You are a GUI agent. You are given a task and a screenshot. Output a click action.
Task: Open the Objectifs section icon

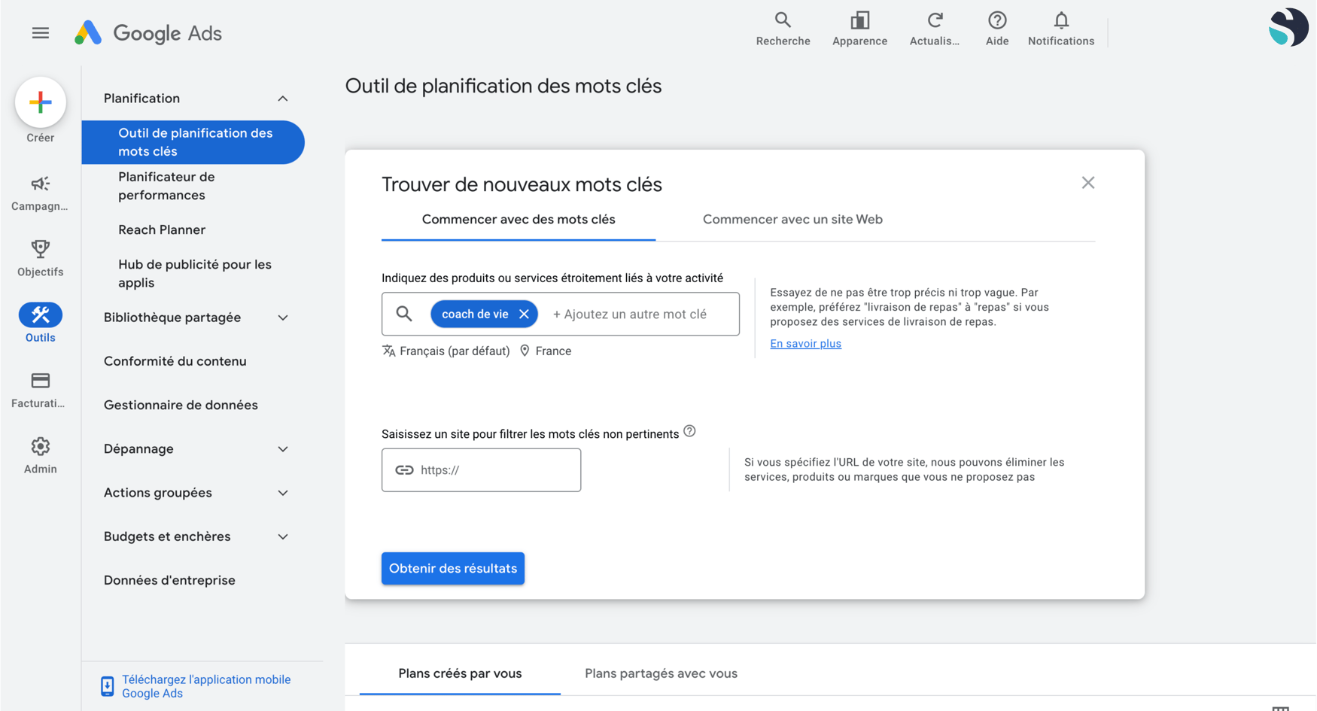(x=40, y=249)
